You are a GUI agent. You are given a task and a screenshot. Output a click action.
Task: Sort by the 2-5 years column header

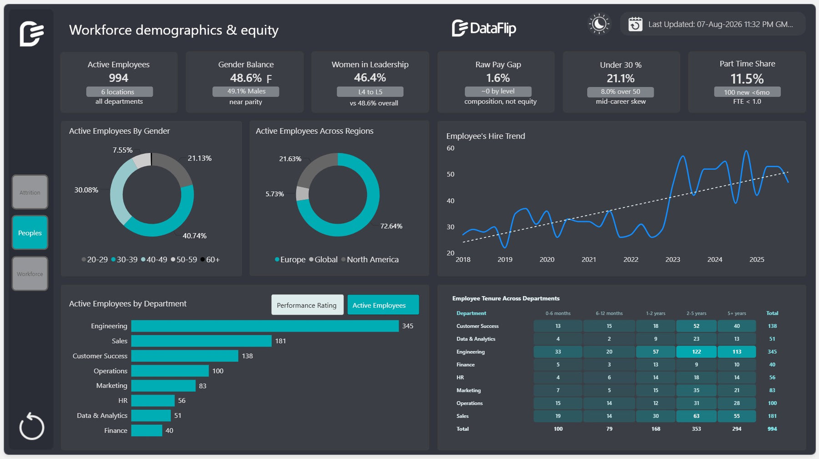point(696,313)
